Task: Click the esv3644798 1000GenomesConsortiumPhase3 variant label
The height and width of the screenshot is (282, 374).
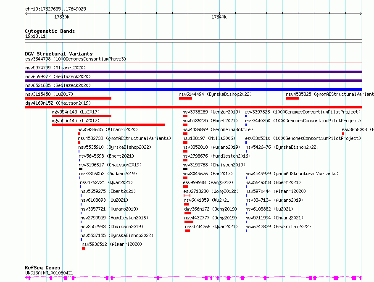Action: (76, 59)
